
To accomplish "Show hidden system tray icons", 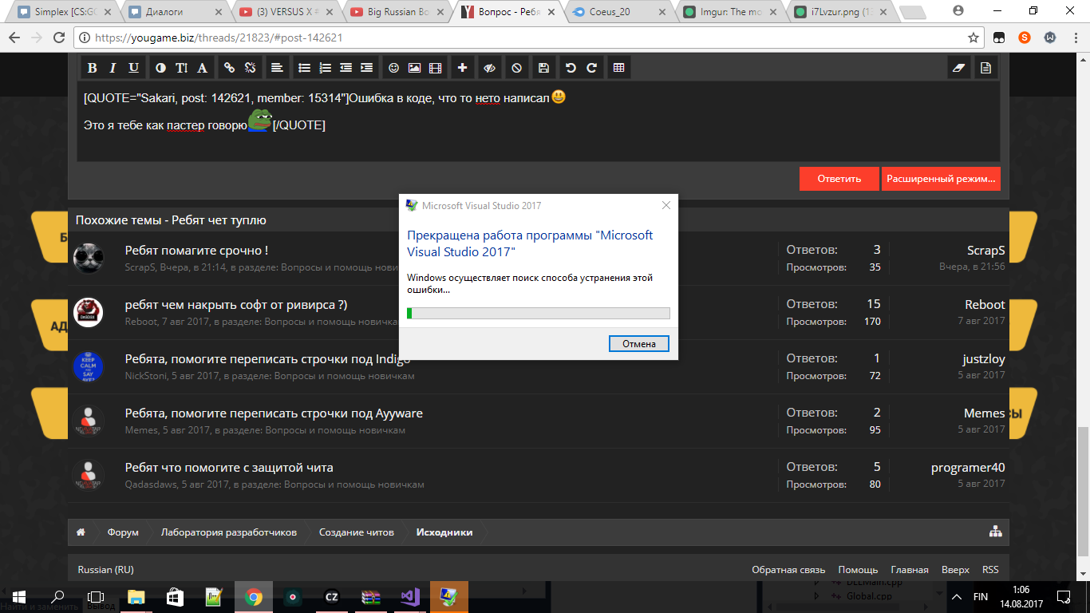I will (956, 596).
